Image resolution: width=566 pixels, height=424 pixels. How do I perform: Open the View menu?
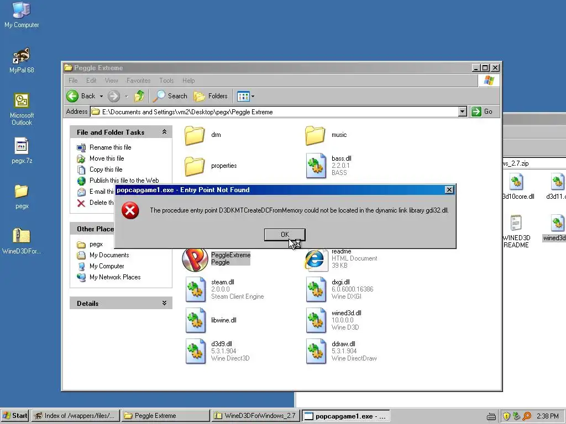(111, 81)
